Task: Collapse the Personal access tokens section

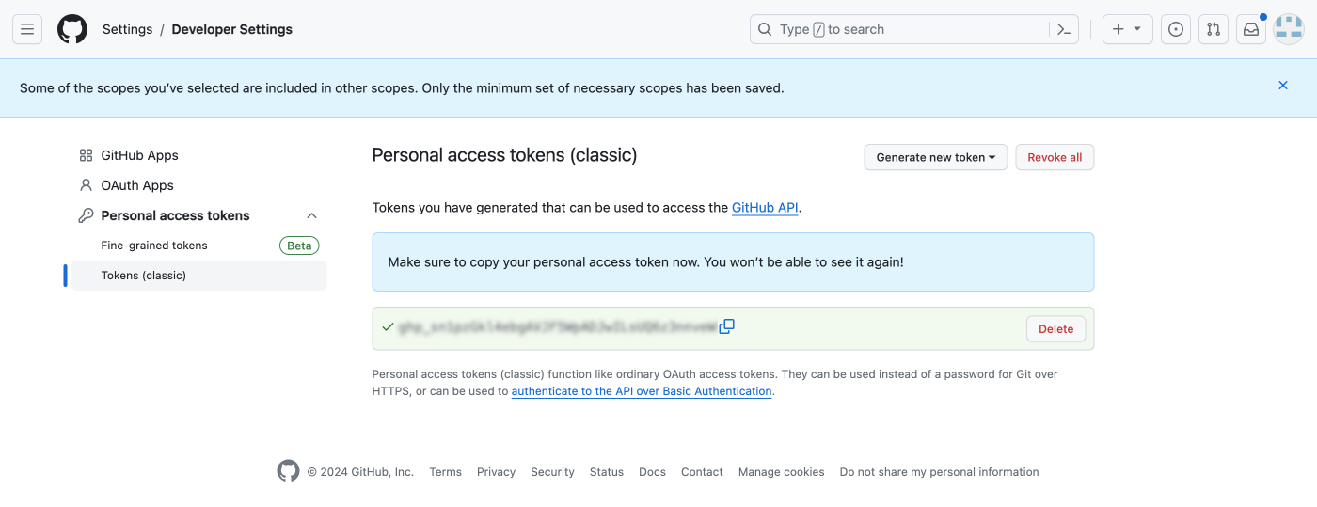Action: point(312,215)
